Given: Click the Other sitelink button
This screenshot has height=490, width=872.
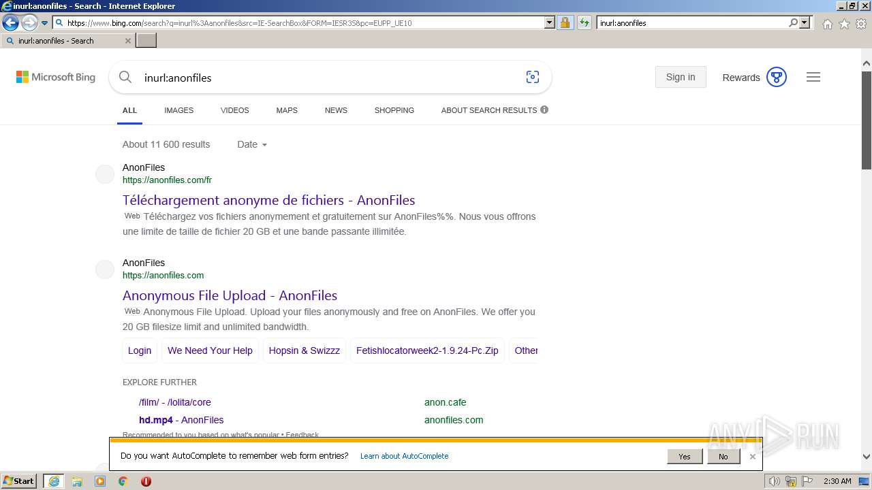Looking at the screenshot, I should [x=523, y=350].
